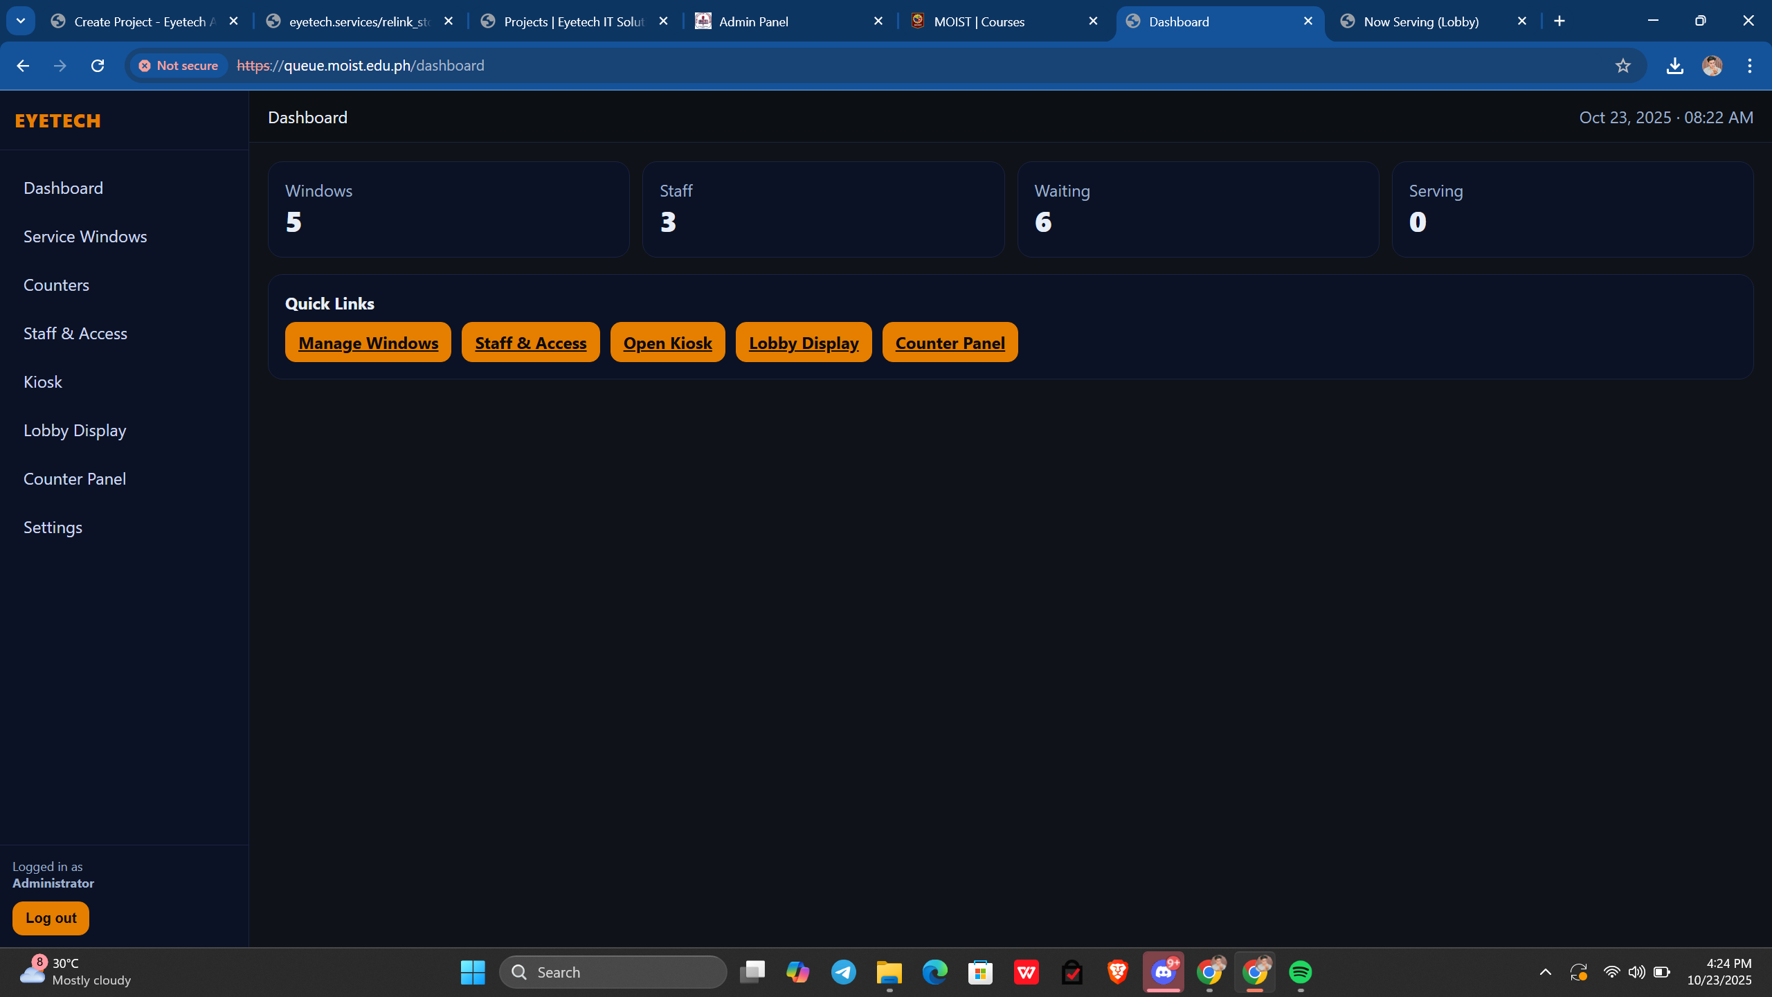Open Chrome profile avatar

(1712, 66)
